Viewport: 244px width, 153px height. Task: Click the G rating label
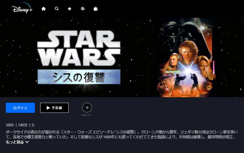point(33,125)
